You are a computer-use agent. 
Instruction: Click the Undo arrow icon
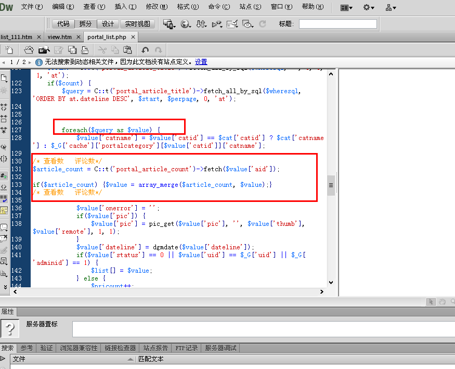tap(145, 50)
